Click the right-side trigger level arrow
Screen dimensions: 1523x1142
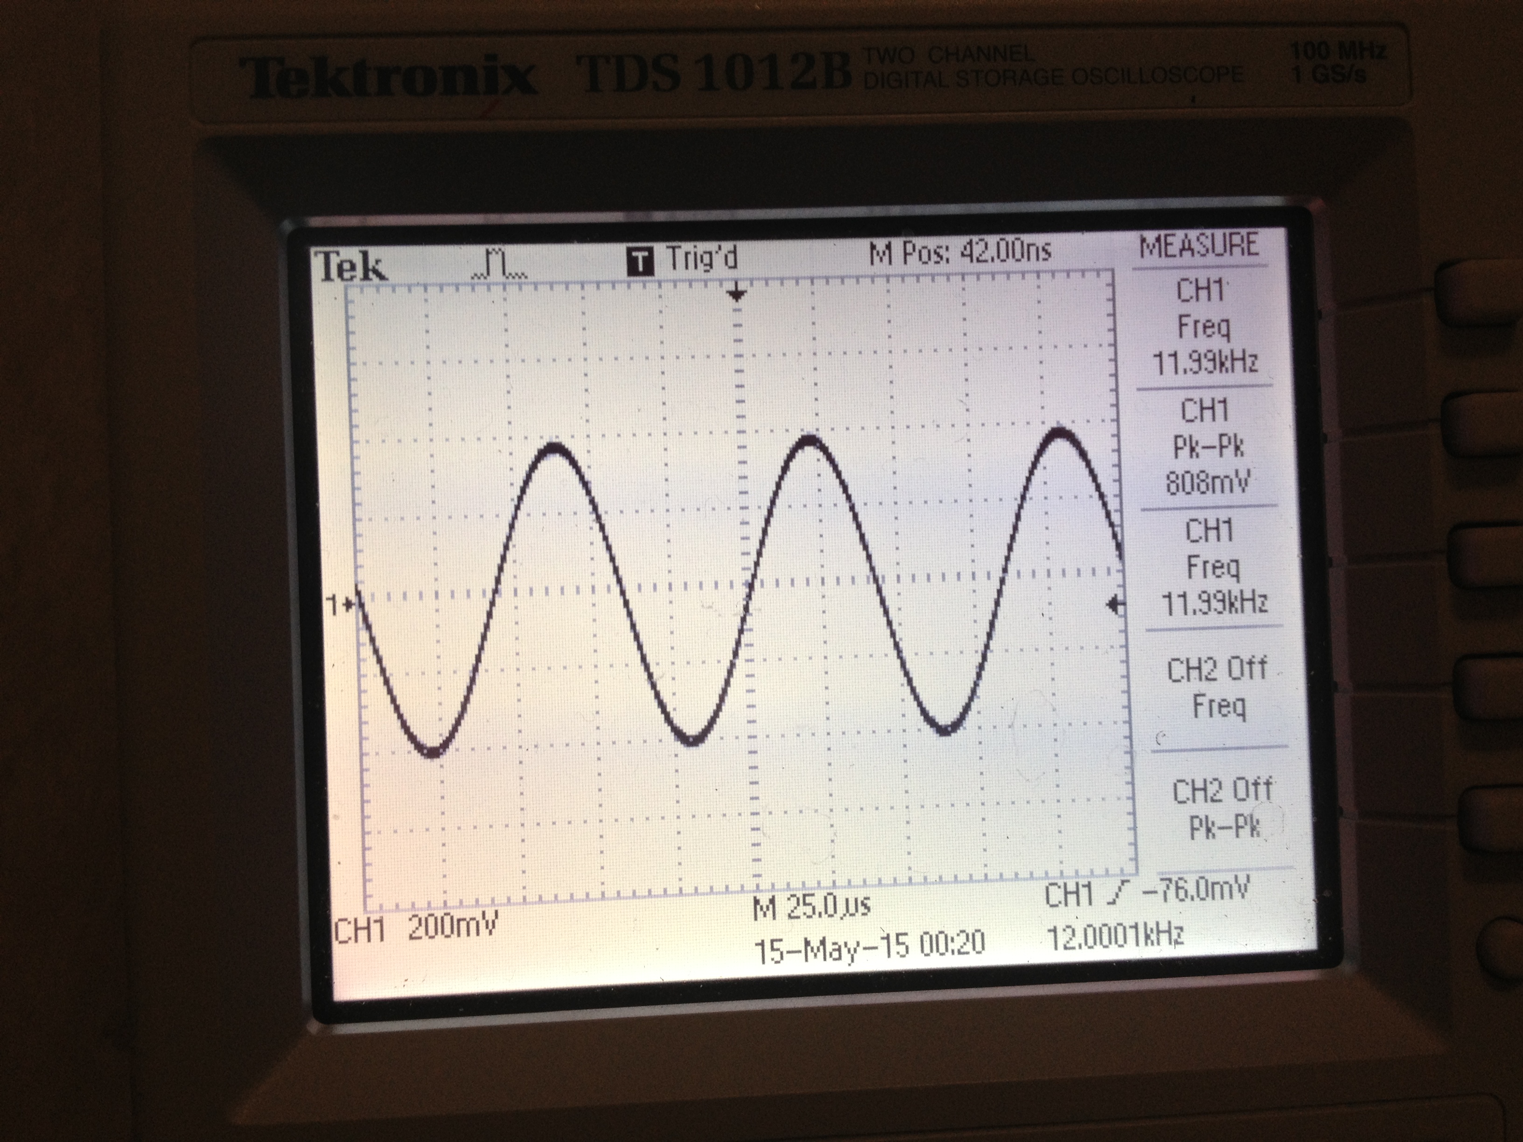click(x=1115, y=605)
